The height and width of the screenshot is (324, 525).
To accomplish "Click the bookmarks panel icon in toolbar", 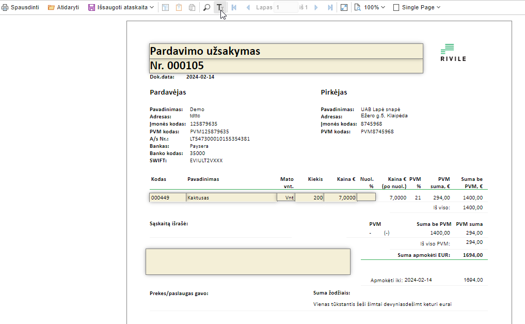I will [166, 8].
